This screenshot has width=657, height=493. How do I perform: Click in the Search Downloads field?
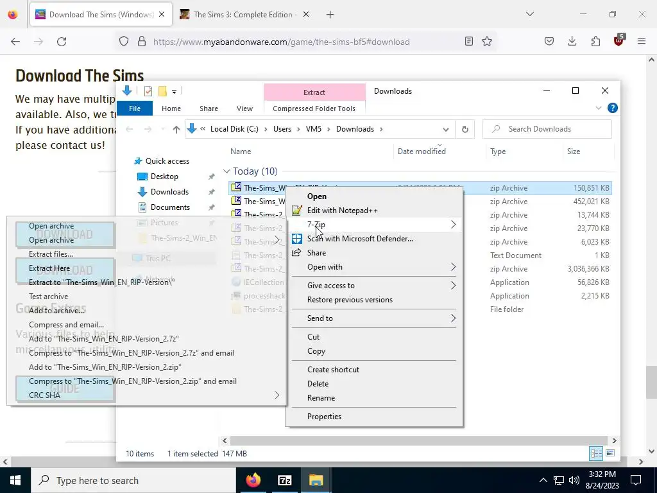coord(547,129)
